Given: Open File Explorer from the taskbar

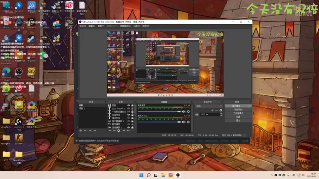Looking at the screenshot, I should 163,175.
